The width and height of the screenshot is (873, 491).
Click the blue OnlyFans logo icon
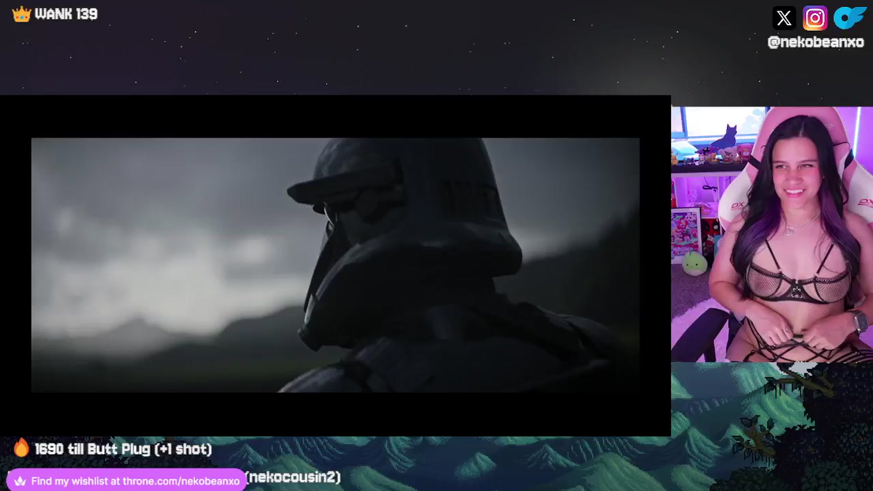(849, 18)
